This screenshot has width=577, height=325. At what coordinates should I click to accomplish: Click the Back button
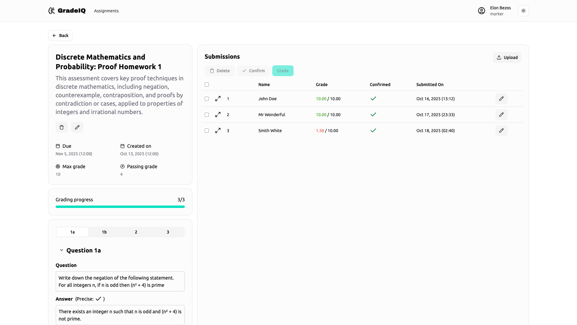(60, 36)
